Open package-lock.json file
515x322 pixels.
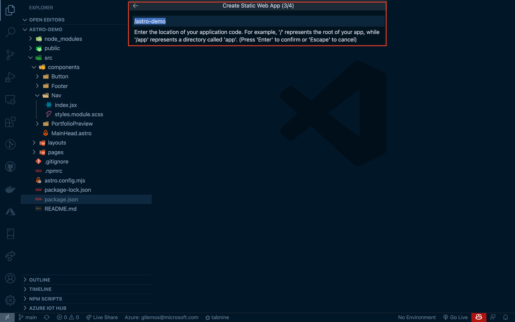pos(86,190)
